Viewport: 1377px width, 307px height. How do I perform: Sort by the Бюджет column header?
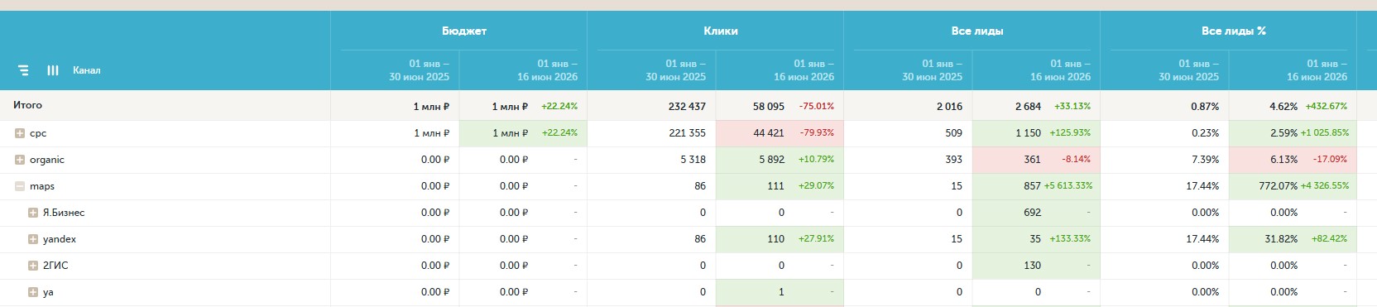(464, 31)
